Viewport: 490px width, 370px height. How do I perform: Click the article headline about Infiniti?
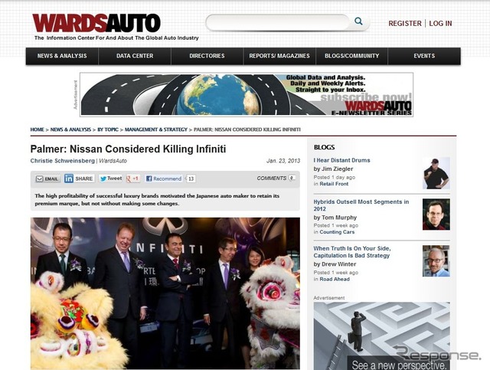[x=128, y=149]
